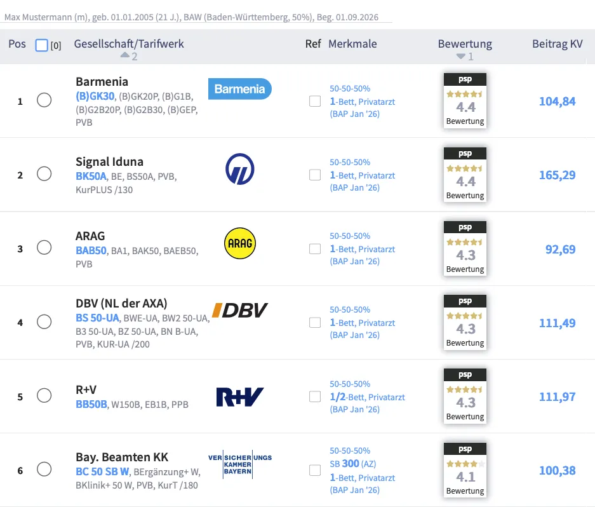
Task: Open PSP rating badge for Bay. Beamten KK
Action: pyautogui.click(x=465, y=470)
